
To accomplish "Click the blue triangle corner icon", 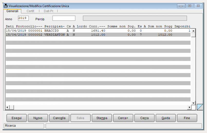I will [200, 107].
